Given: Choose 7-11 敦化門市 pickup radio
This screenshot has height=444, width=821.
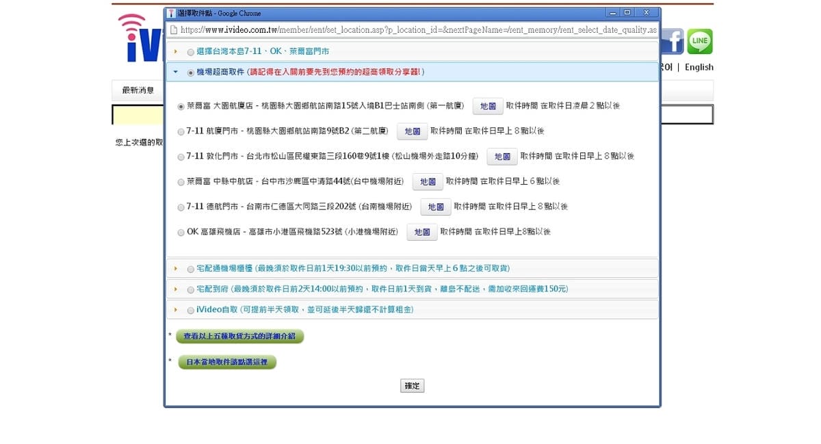Looking at the screenshot, I should tap(181, 157).
